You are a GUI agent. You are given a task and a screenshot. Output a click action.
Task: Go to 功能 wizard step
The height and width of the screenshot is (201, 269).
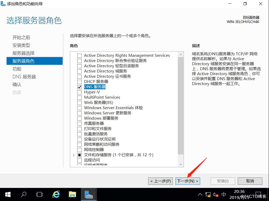[17, 69]
